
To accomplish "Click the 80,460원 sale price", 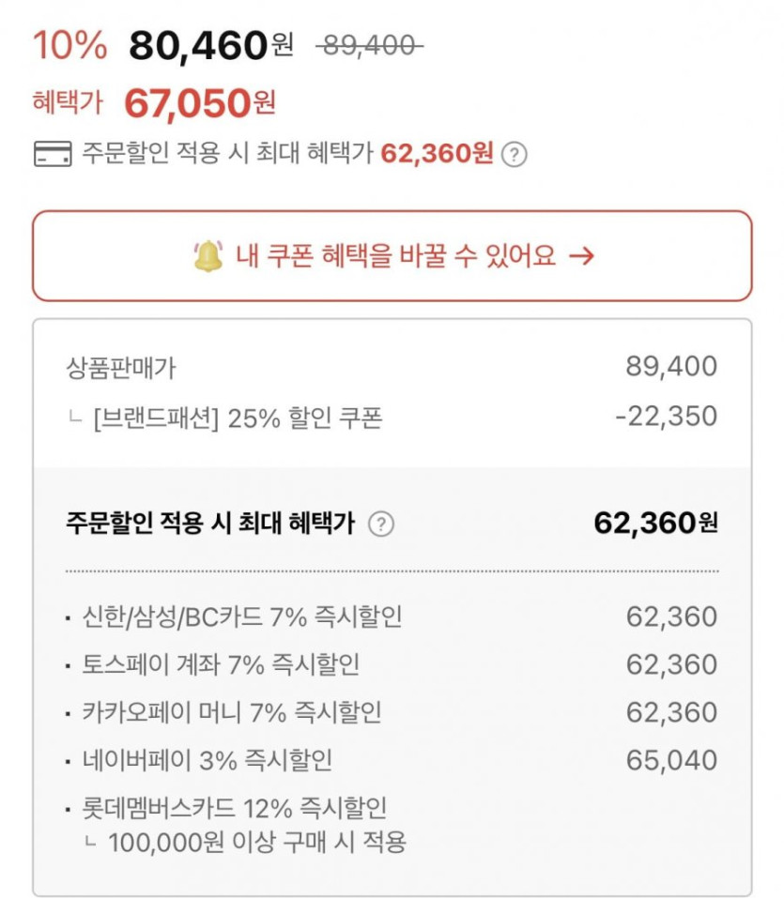I will pos(211,45).
